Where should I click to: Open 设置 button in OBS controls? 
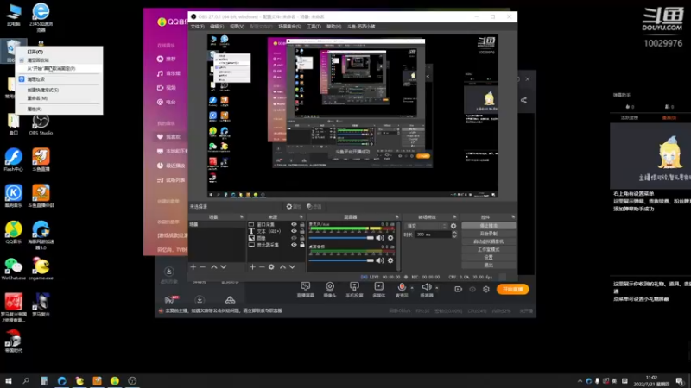(x=488, y=257)
